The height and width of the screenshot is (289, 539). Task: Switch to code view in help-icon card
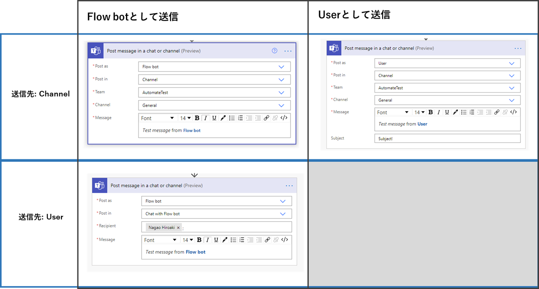pos(284,118)
